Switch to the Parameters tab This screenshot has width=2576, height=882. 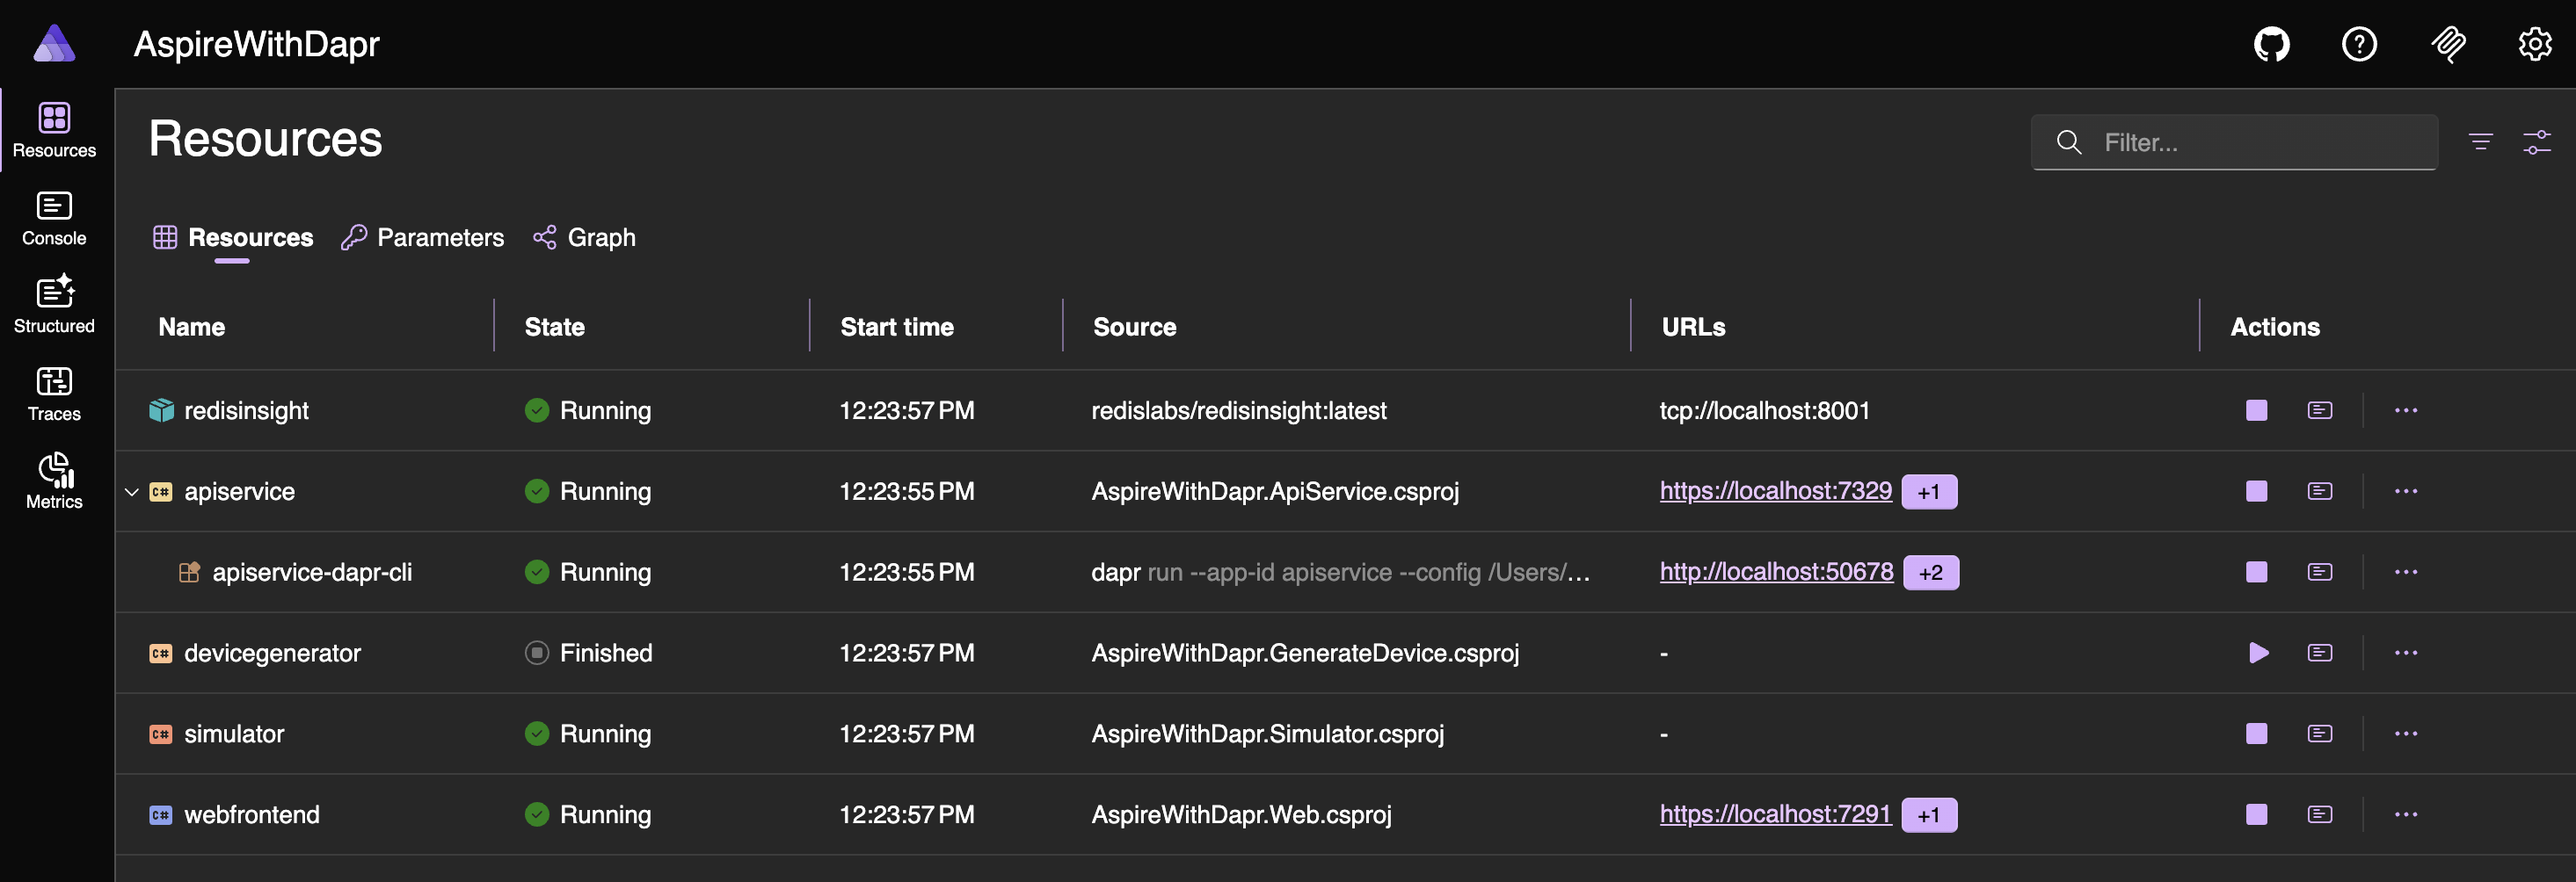click(422, 238)
